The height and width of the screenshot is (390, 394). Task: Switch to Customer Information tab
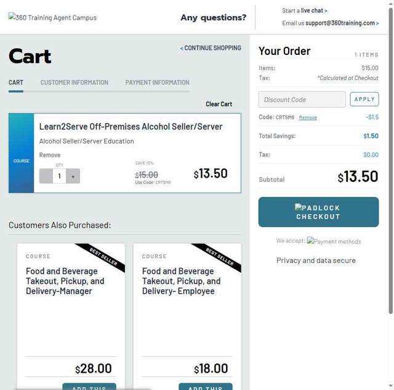click(74, 83)
